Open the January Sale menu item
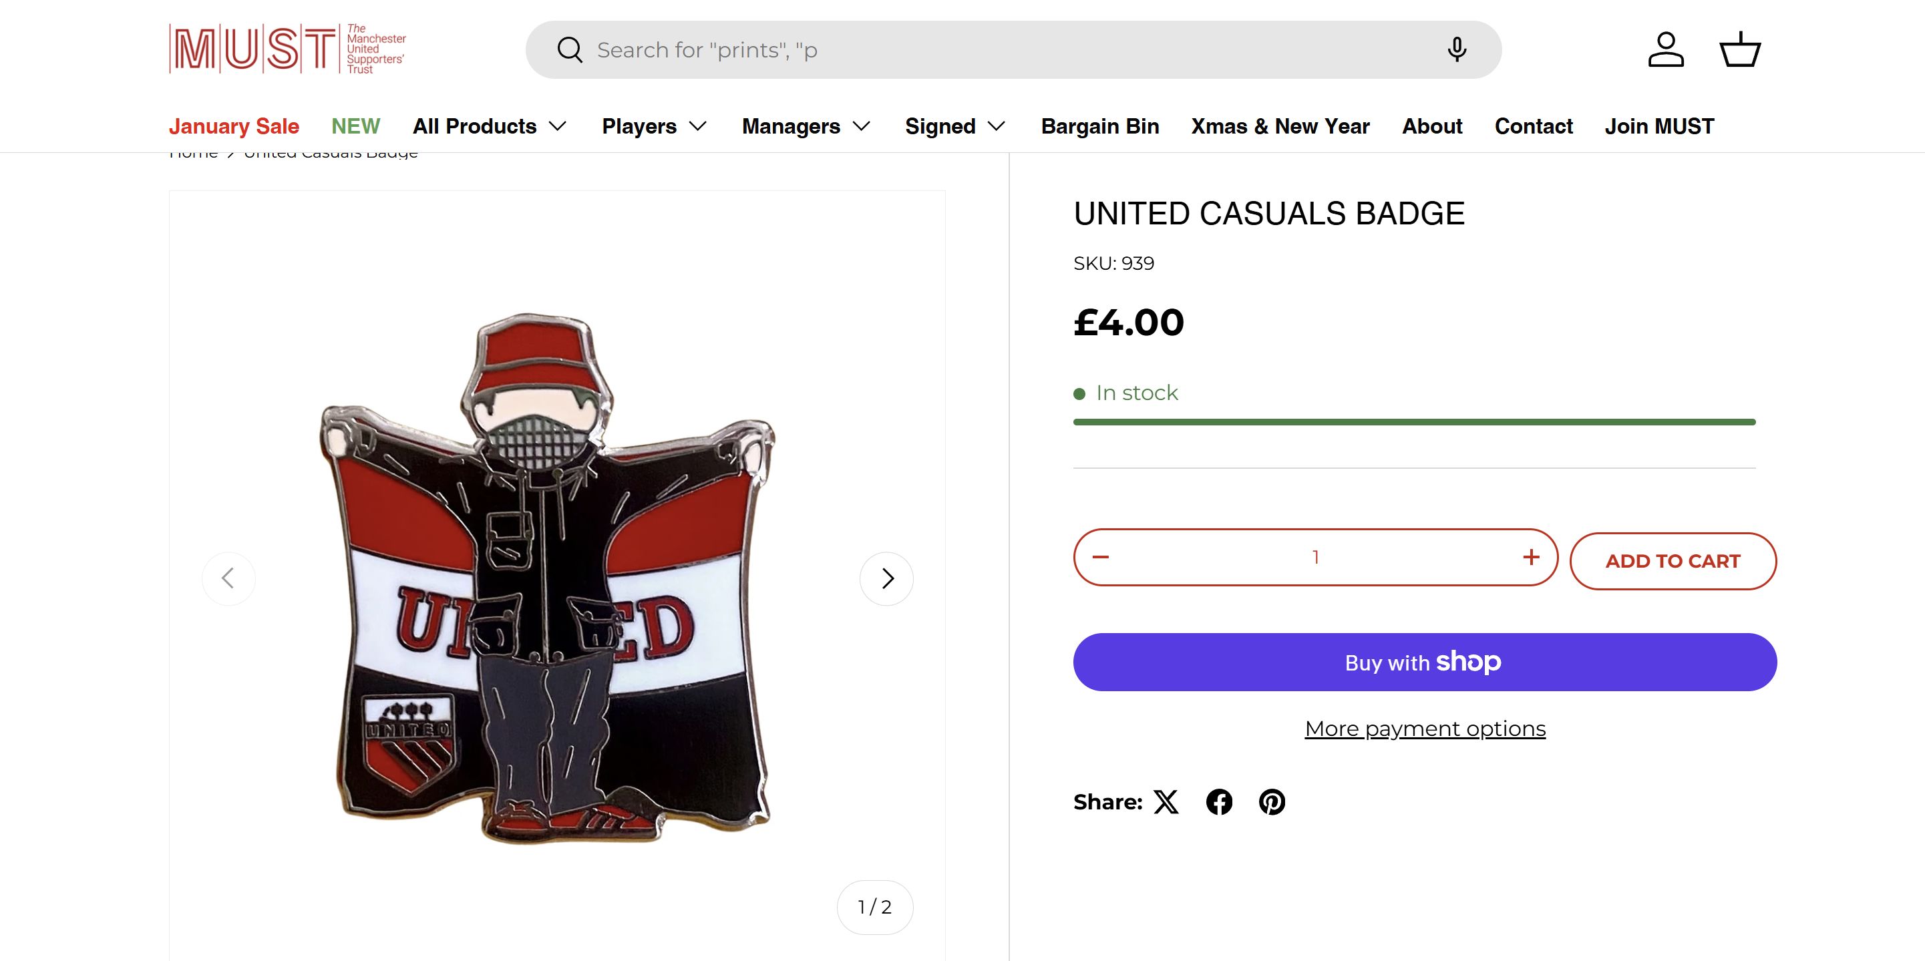The height and width of the screenshot is (961, 1925). click(x=234, y=126)
